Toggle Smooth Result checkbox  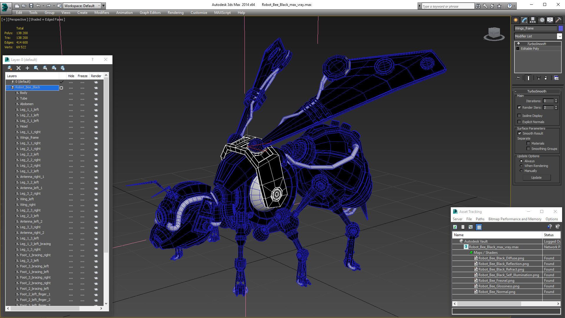[519, 133]
